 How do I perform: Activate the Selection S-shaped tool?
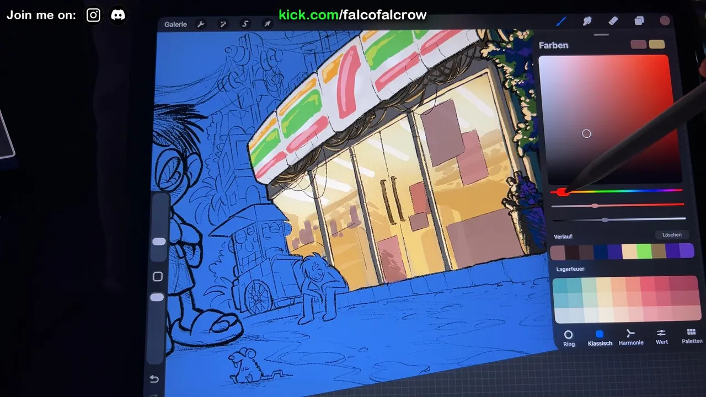point(245,24)
